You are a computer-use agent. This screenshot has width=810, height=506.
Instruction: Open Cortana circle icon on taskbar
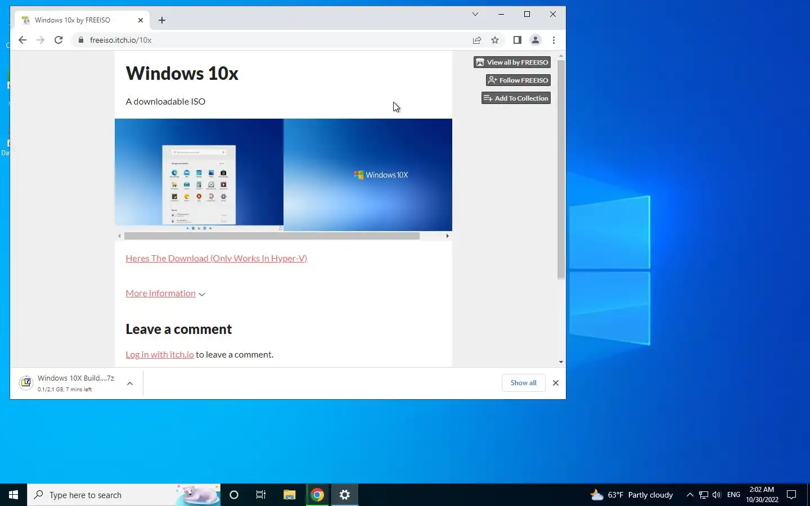click(234, 495)
